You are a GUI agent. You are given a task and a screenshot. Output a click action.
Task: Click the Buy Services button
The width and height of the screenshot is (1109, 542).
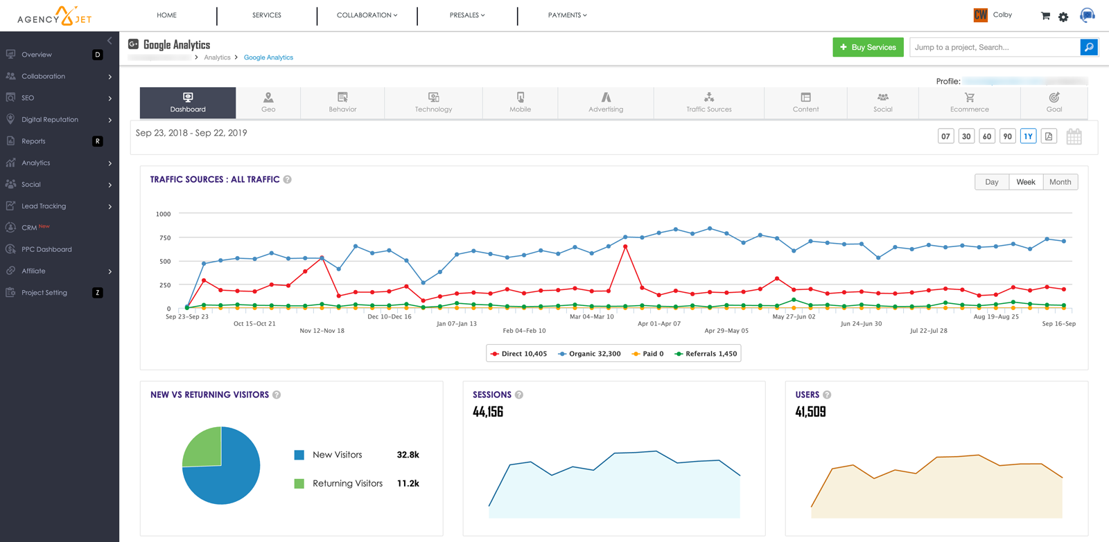pos(868,47)
